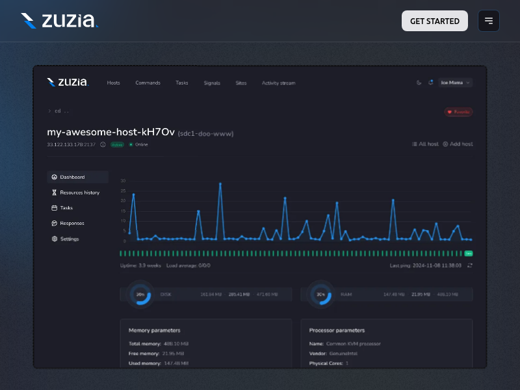This screenshot has width=520, height=390.
Task: Click the DISK usage donut gauge
Action: pyautogui.click(x=140, y=294)
